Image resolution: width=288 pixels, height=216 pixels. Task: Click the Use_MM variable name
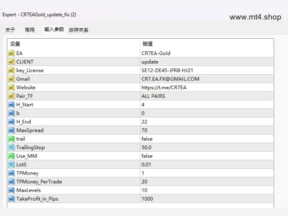click(27, 156)
